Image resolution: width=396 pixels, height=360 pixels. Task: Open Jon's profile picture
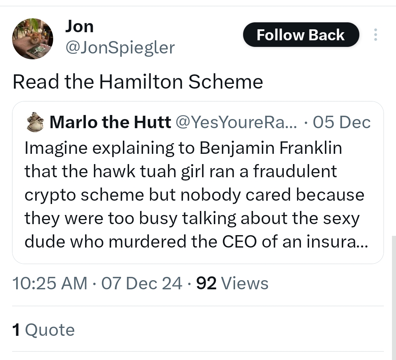(33, 38)
